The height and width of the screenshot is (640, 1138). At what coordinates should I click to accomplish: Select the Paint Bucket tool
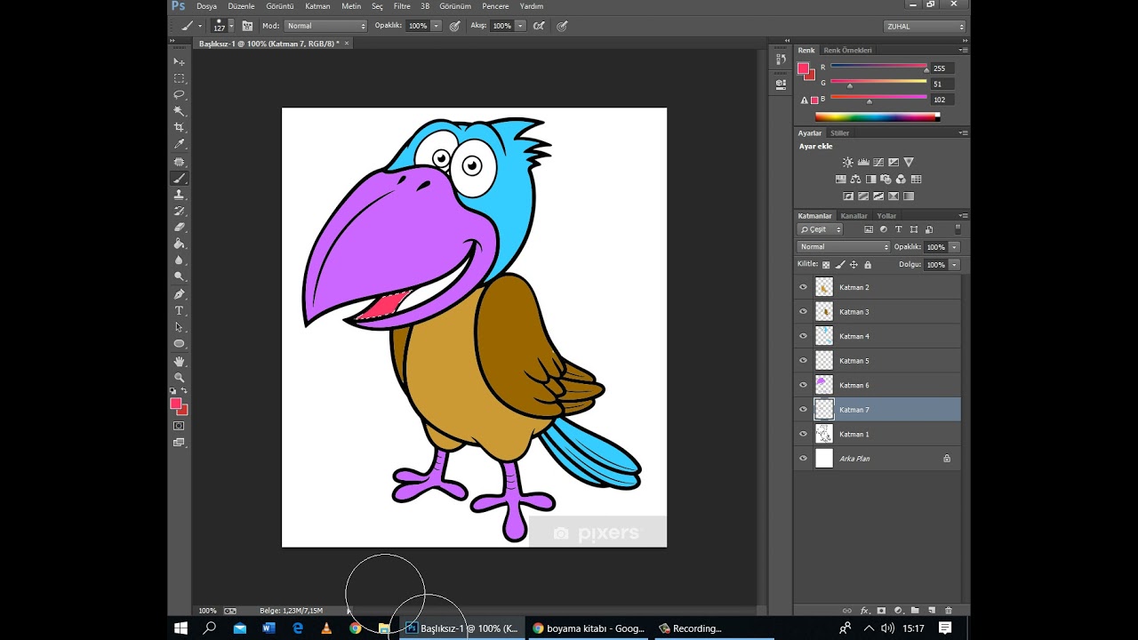(179, 244)
